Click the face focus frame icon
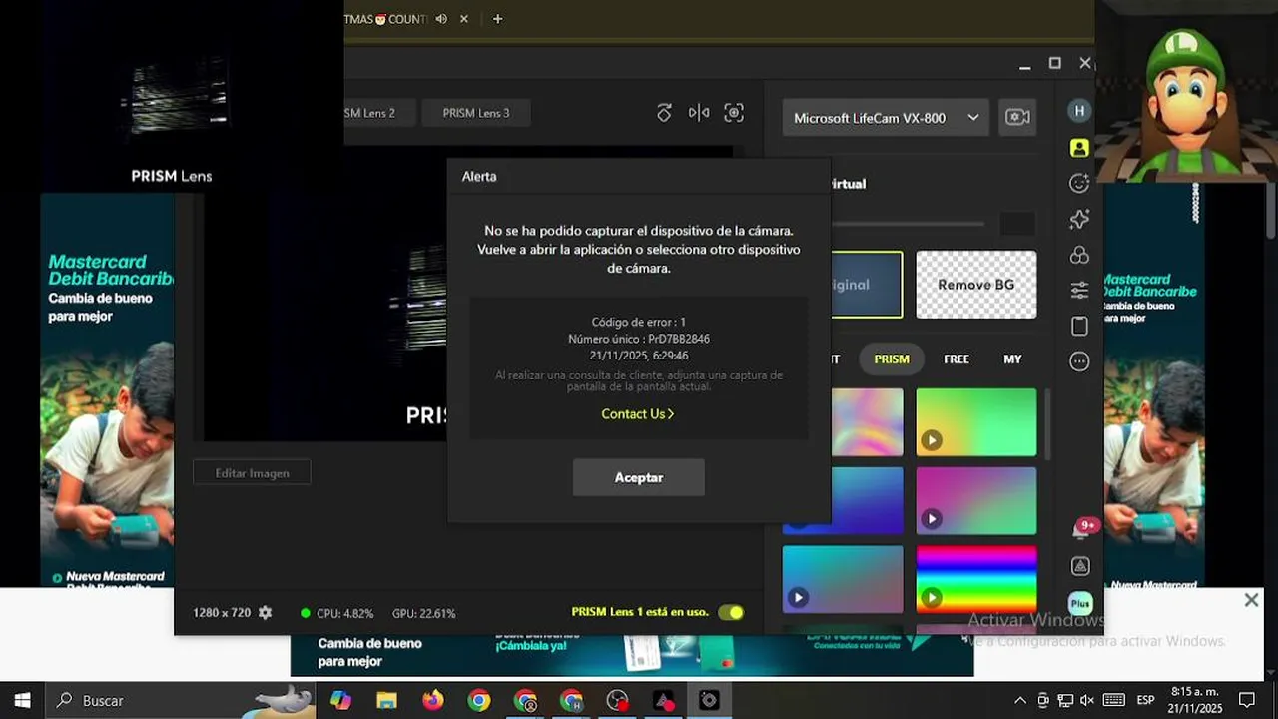The width and height of the screenshot is (1278, 719). pos(734,113)
